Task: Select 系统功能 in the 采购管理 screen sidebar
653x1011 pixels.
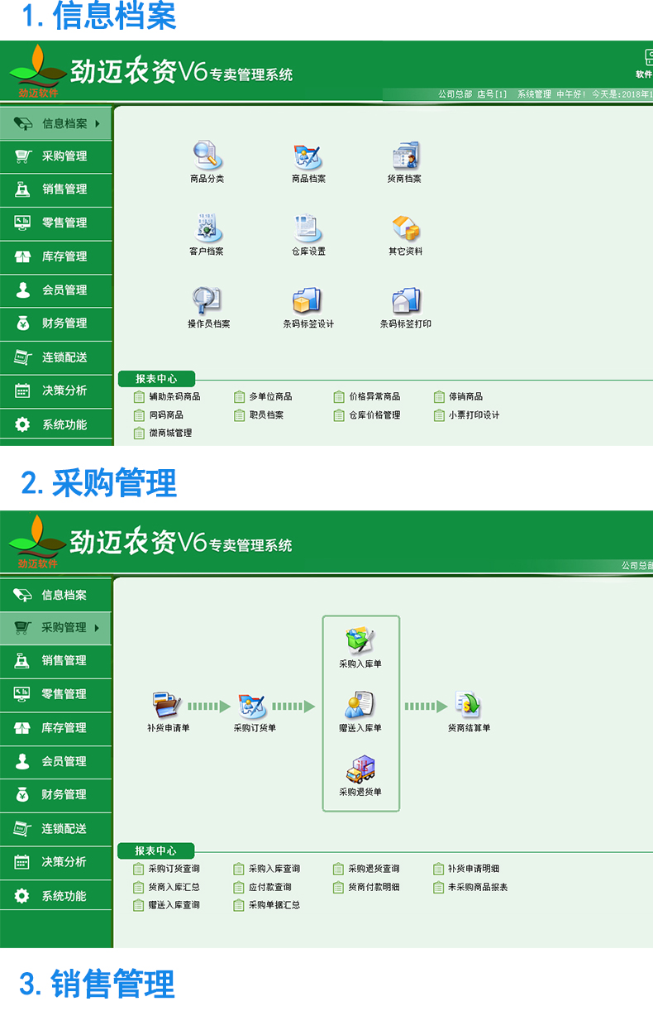Action: (x=56, y=896)
